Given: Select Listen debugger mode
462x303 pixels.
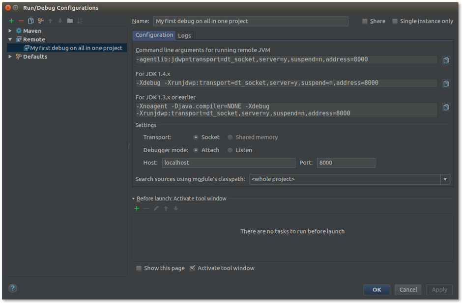Looking at the screenshot, I should tap(230, 150).
